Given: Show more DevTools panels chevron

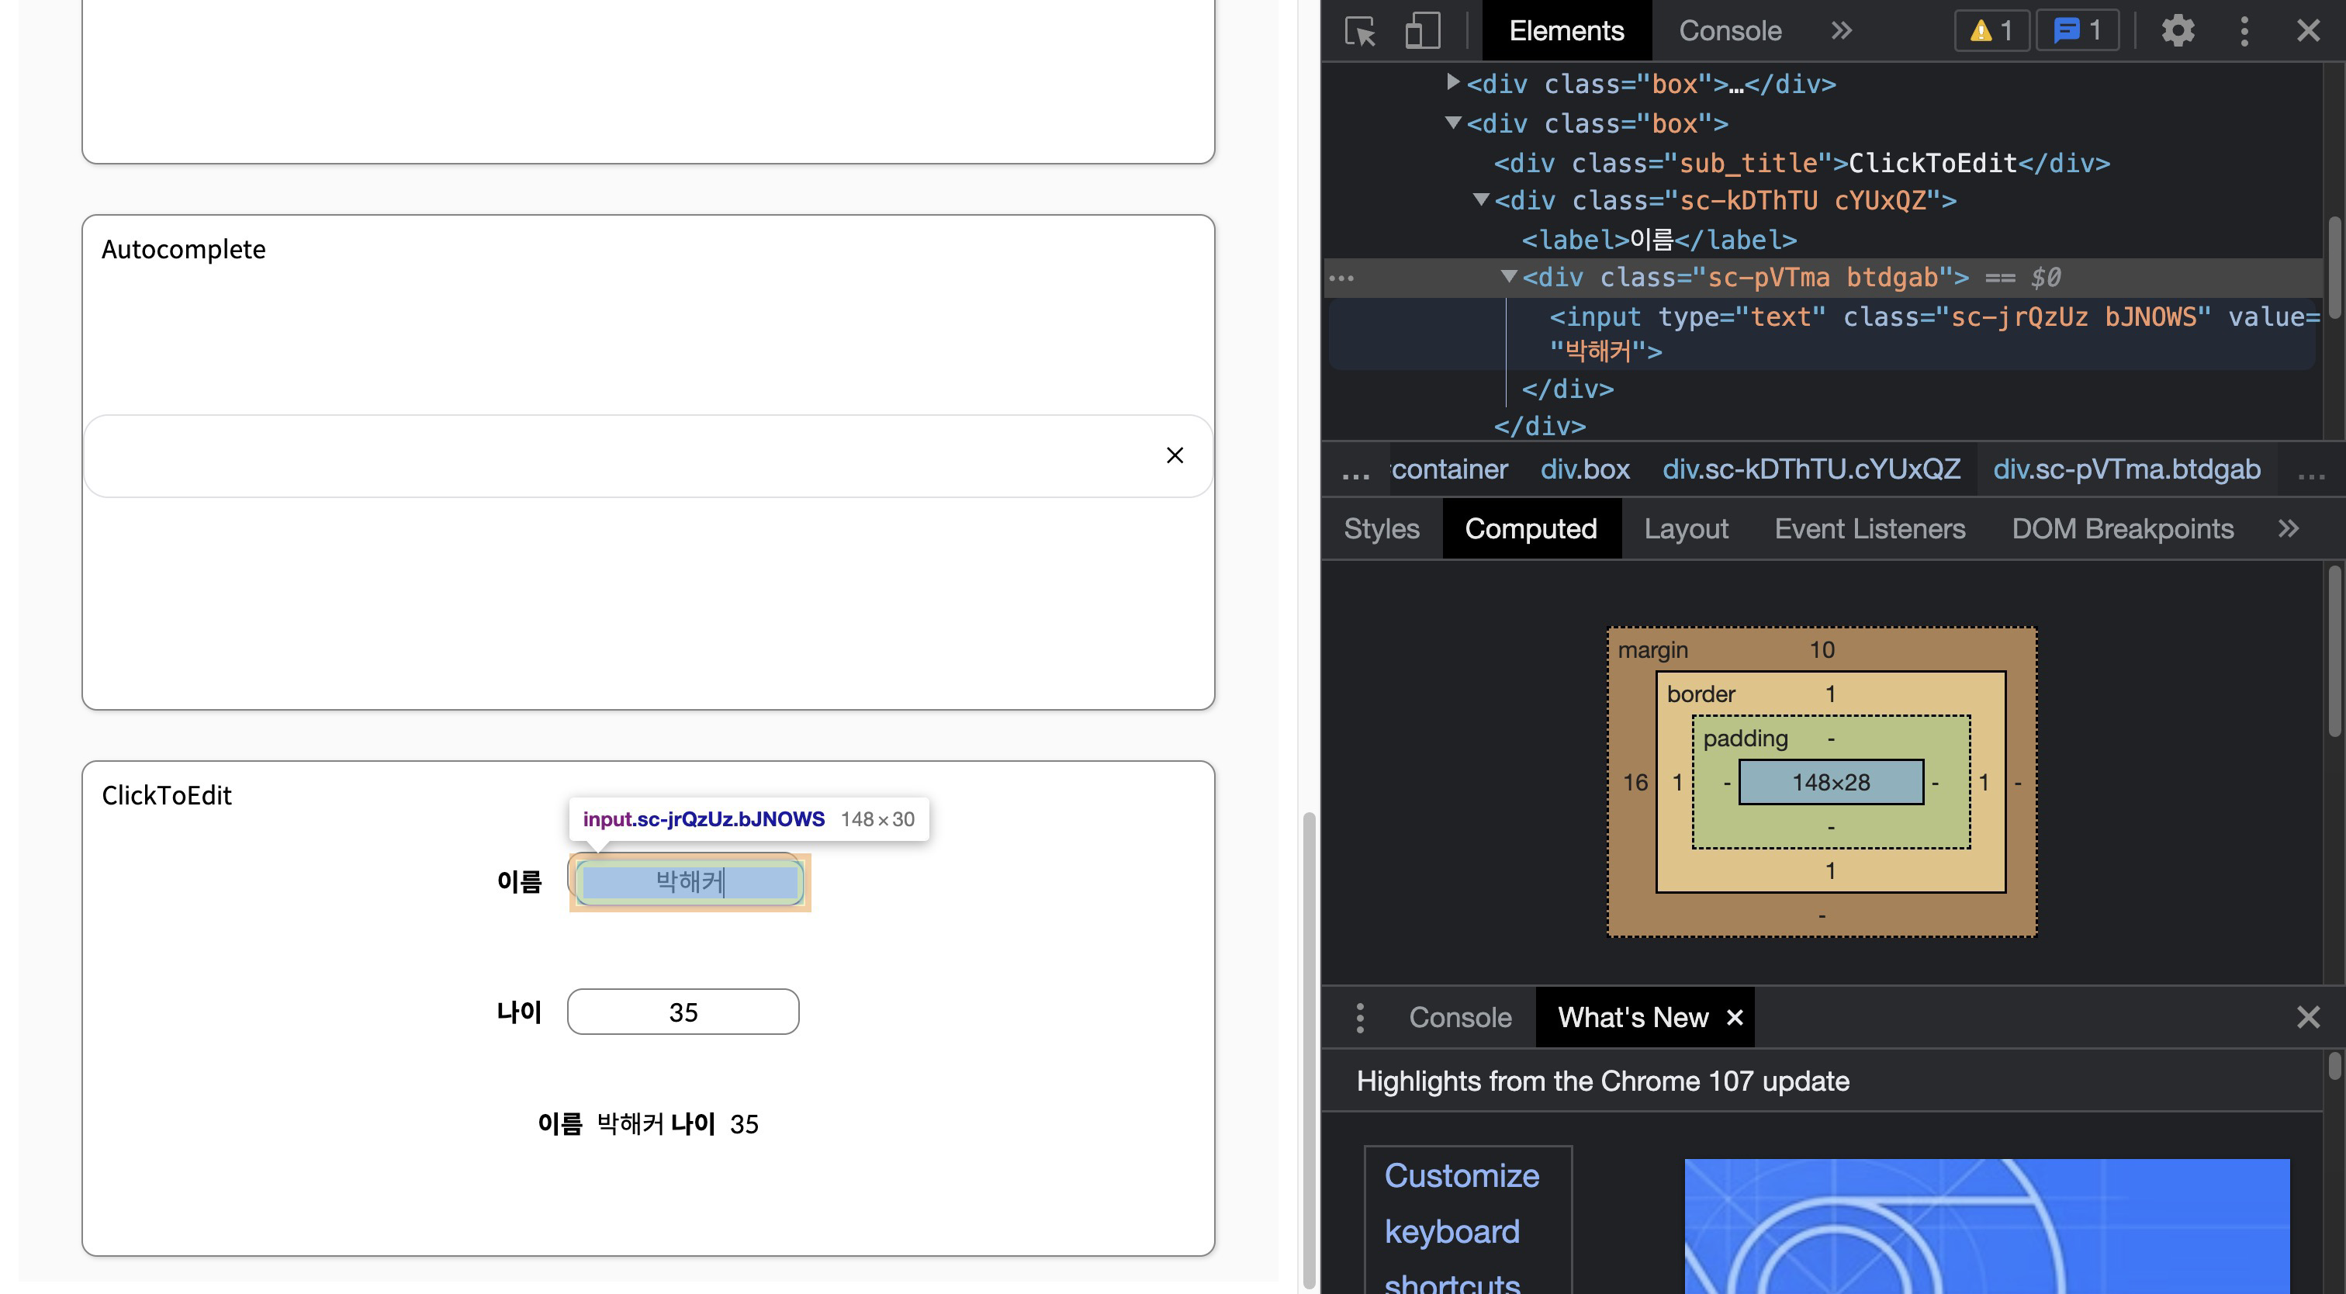Looking at the screenshot, I should pos(1842,31).
